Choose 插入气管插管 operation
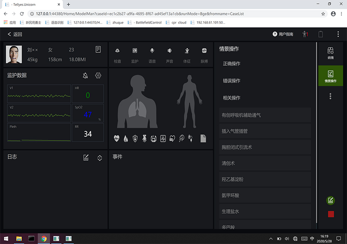 click(x=265, y=131)
